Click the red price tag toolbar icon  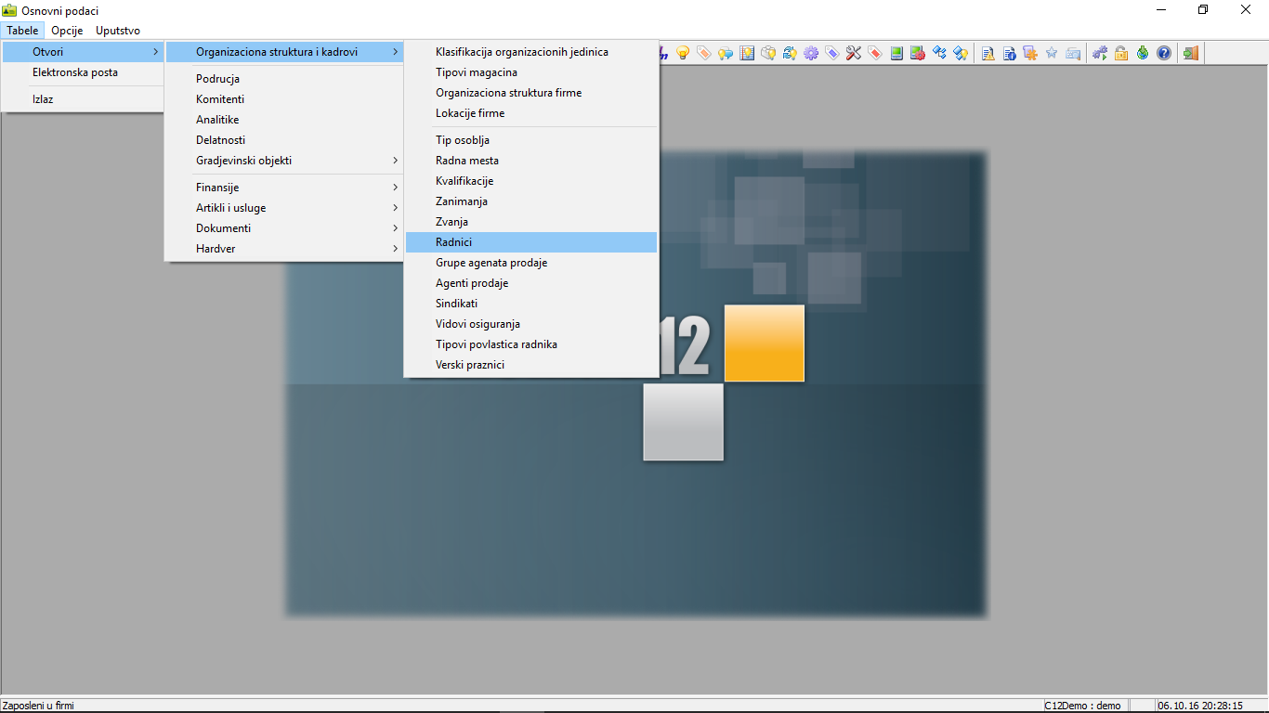click(x=874, y=53)
